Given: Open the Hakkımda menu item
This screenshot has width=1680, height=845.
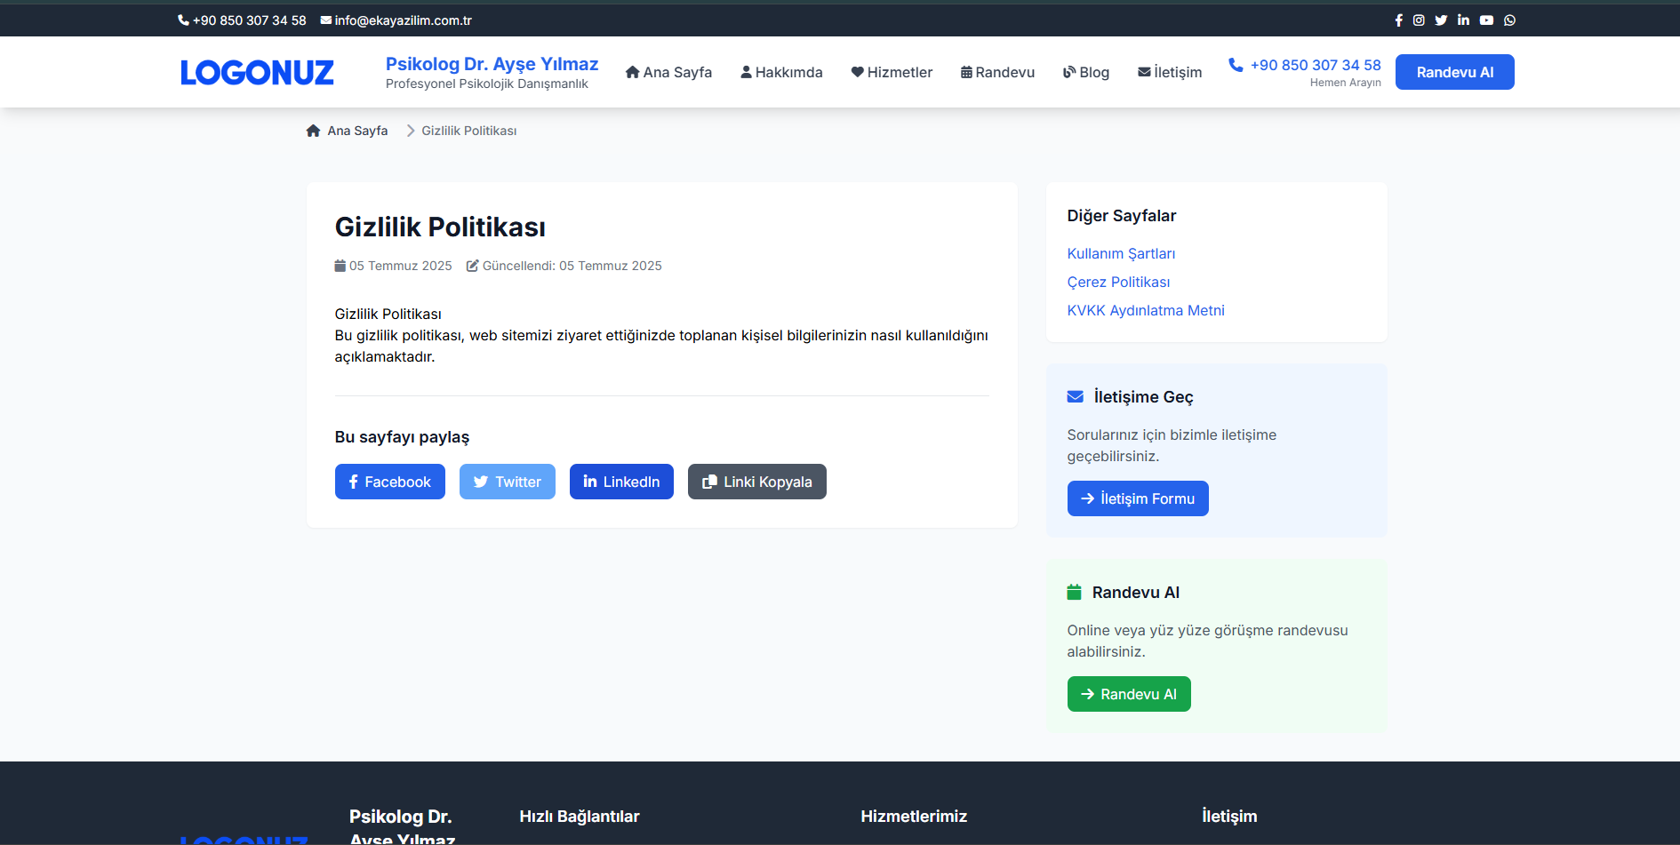Looking at the screenshot, I should point(781,72).
